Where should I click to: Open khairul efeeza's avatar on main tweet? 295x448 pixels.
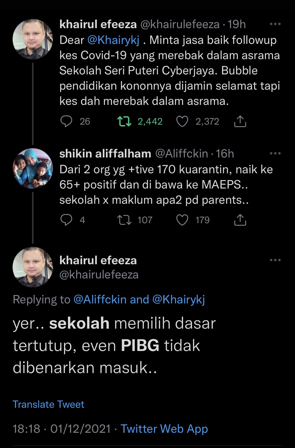[33, 267]
